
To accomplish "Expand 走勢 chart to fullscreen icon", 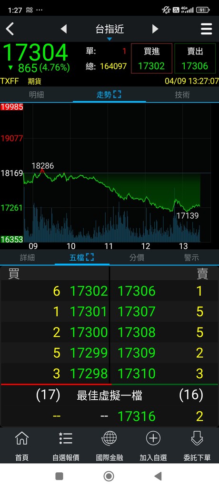I will coord(117,95).
